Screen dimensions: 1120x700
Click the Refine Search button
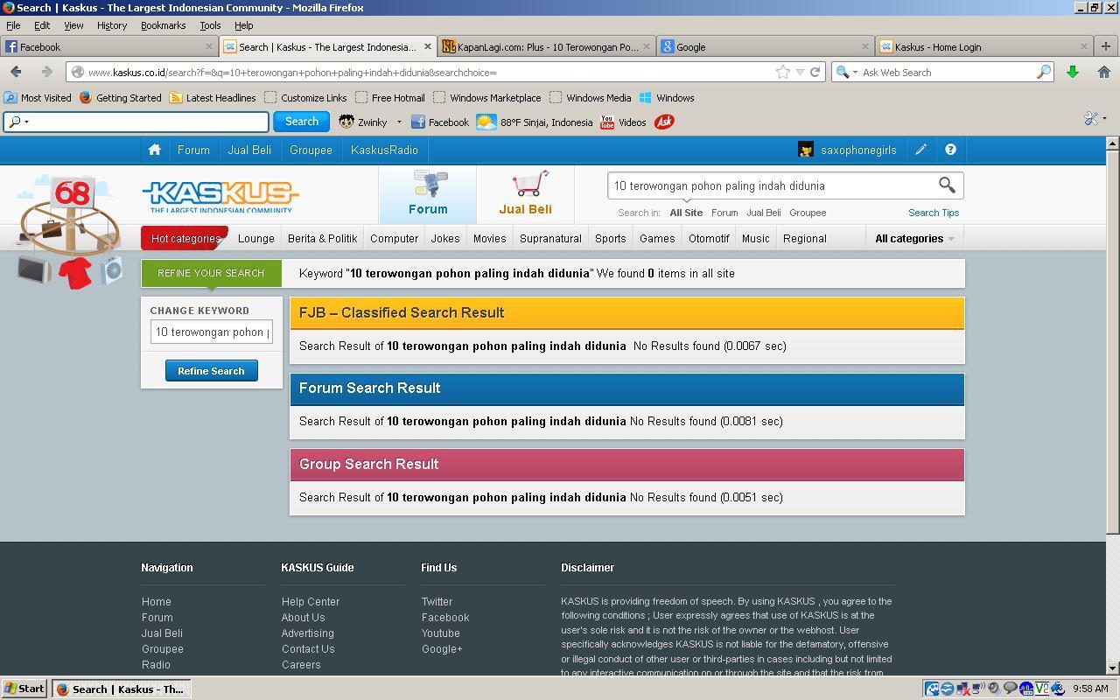[x=211, y=371]
